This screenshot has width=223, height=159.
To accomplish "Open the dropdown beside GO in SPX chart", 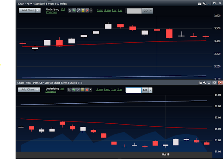I will 151,11.
